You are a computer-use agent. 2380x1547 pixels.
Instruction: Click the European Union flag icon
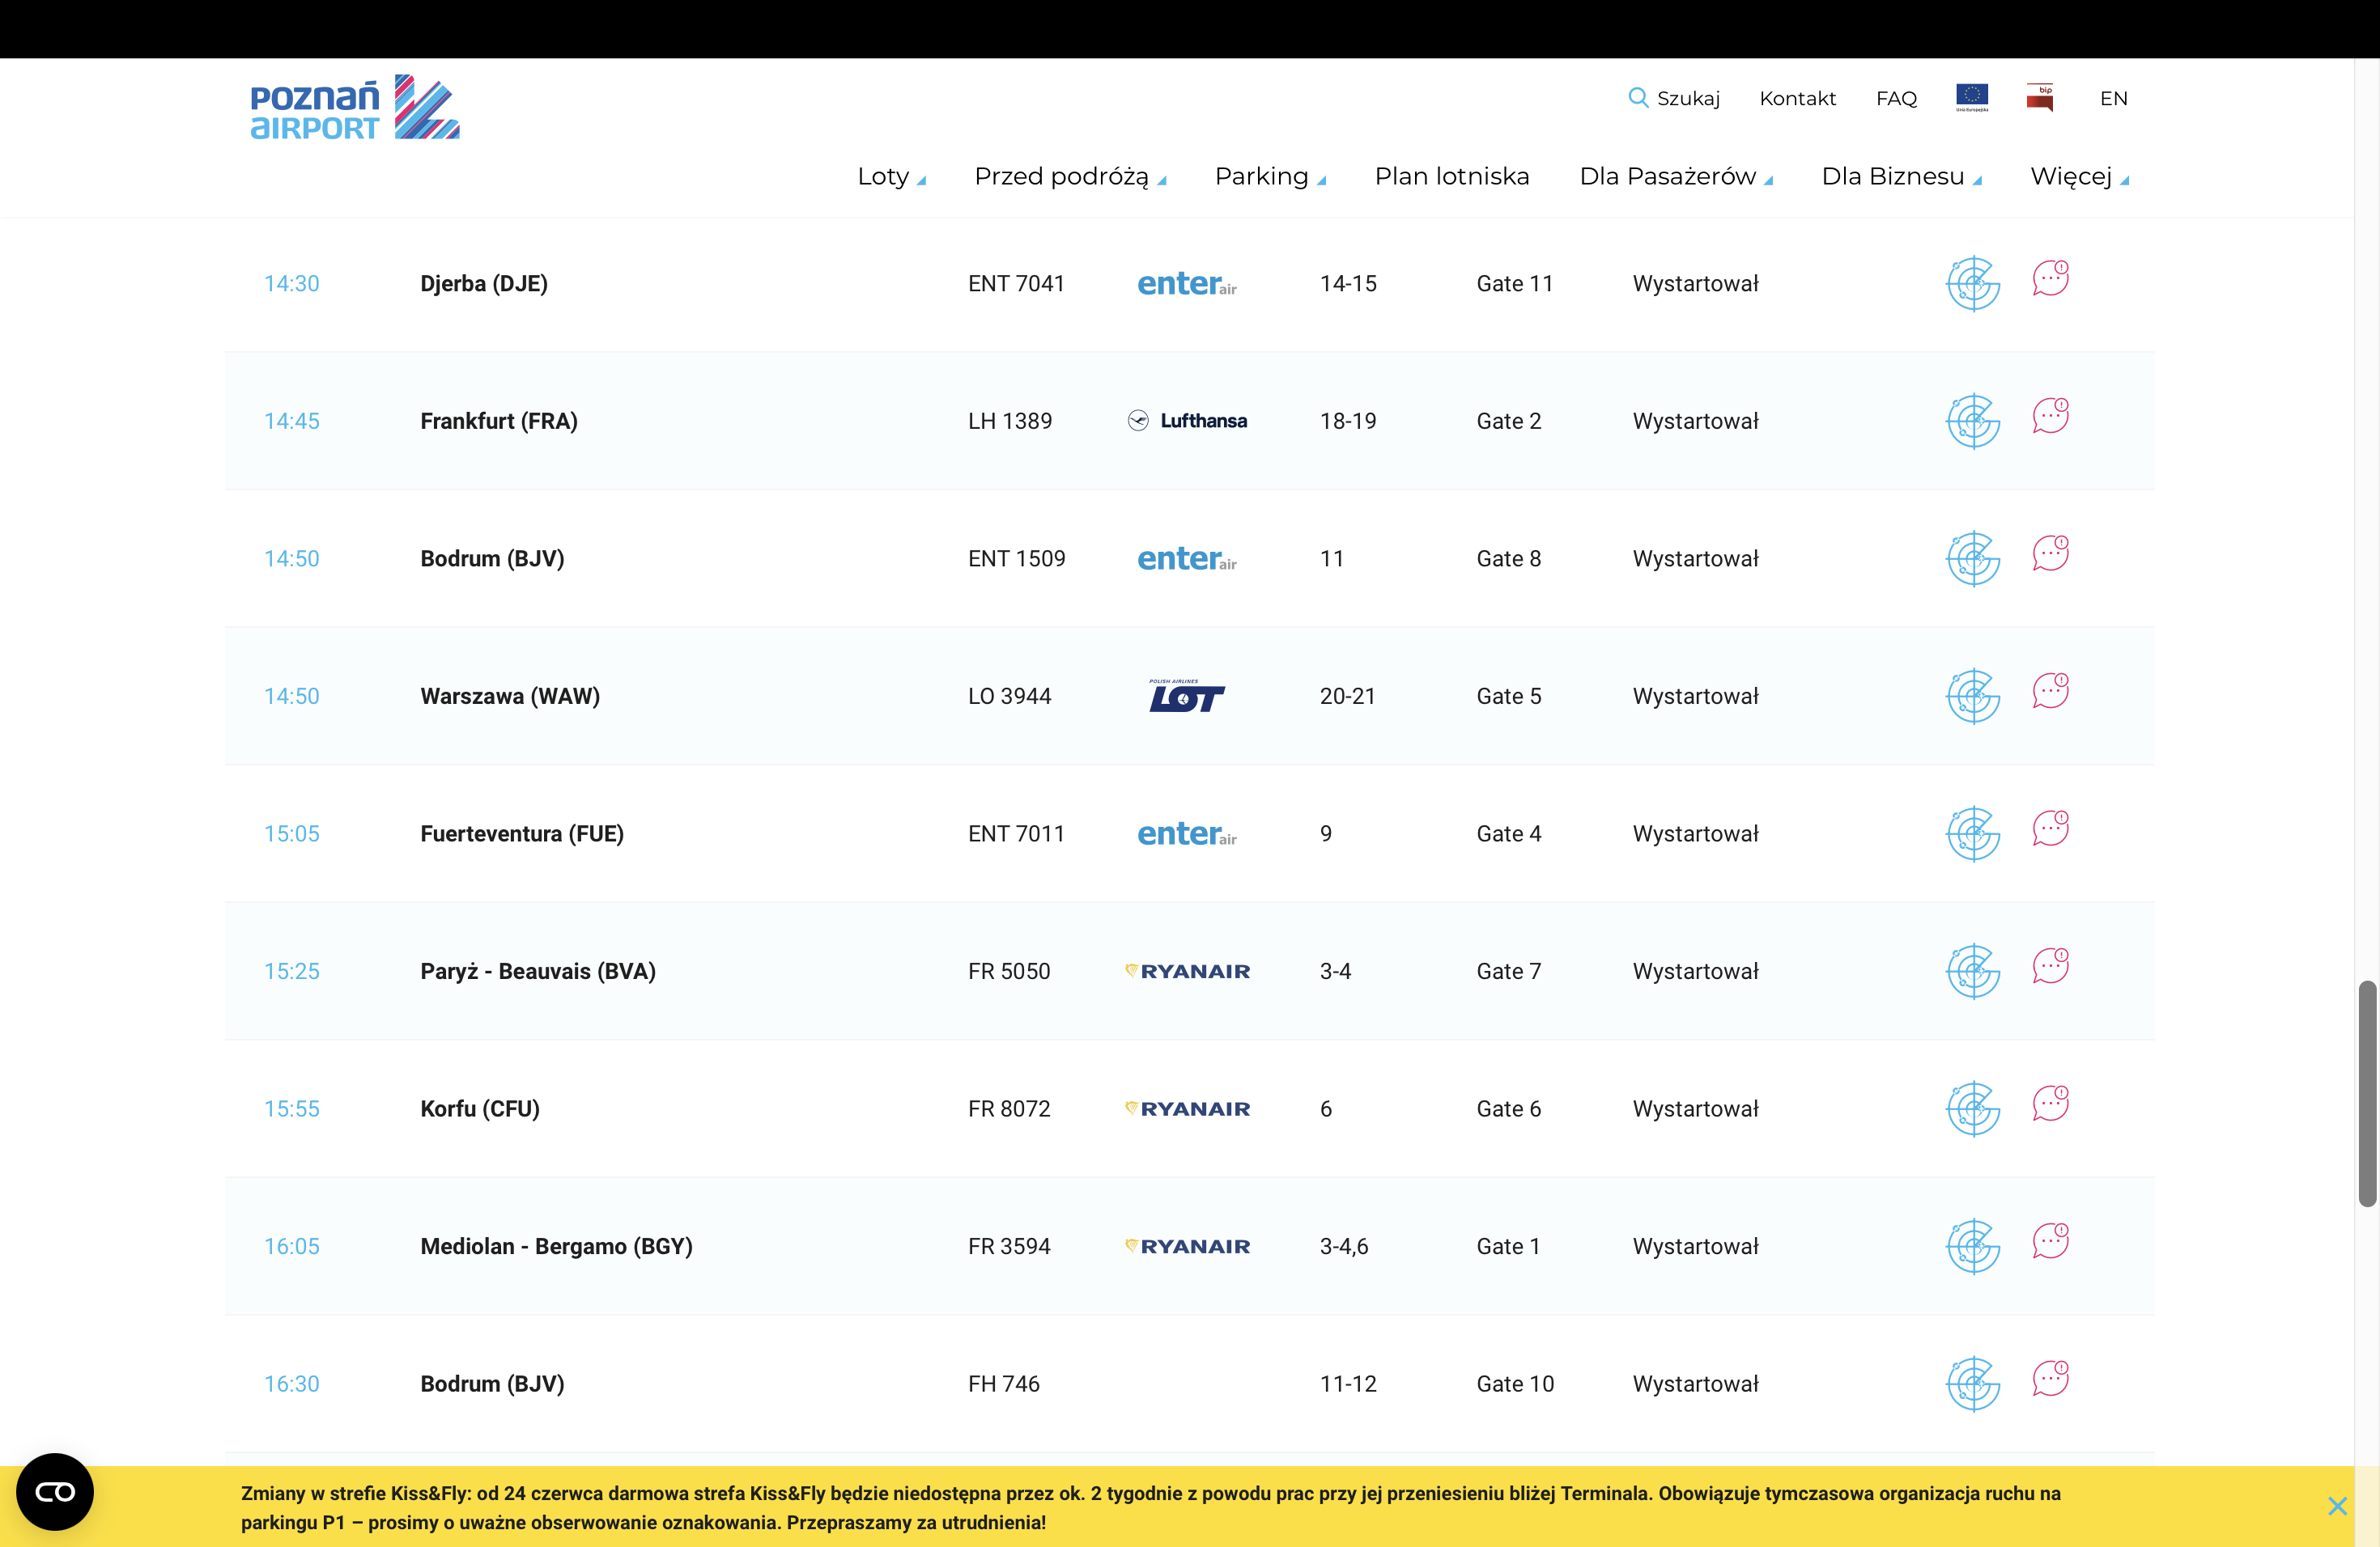pyautogui.click(x=1971, y=97)
